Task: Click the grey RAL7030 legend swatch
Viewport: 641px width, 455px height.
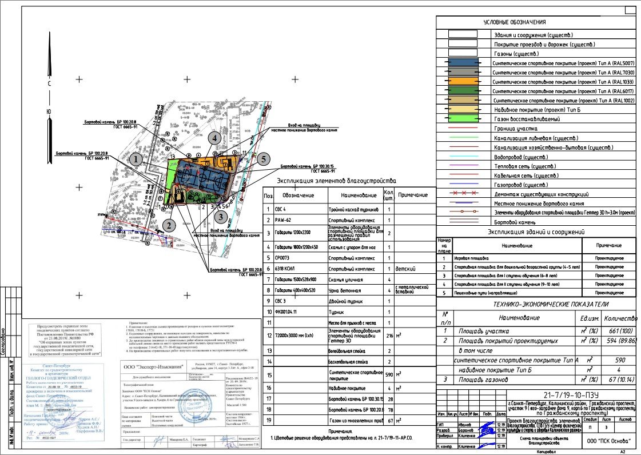Action: pyautogui.click(x=463, y=73)
